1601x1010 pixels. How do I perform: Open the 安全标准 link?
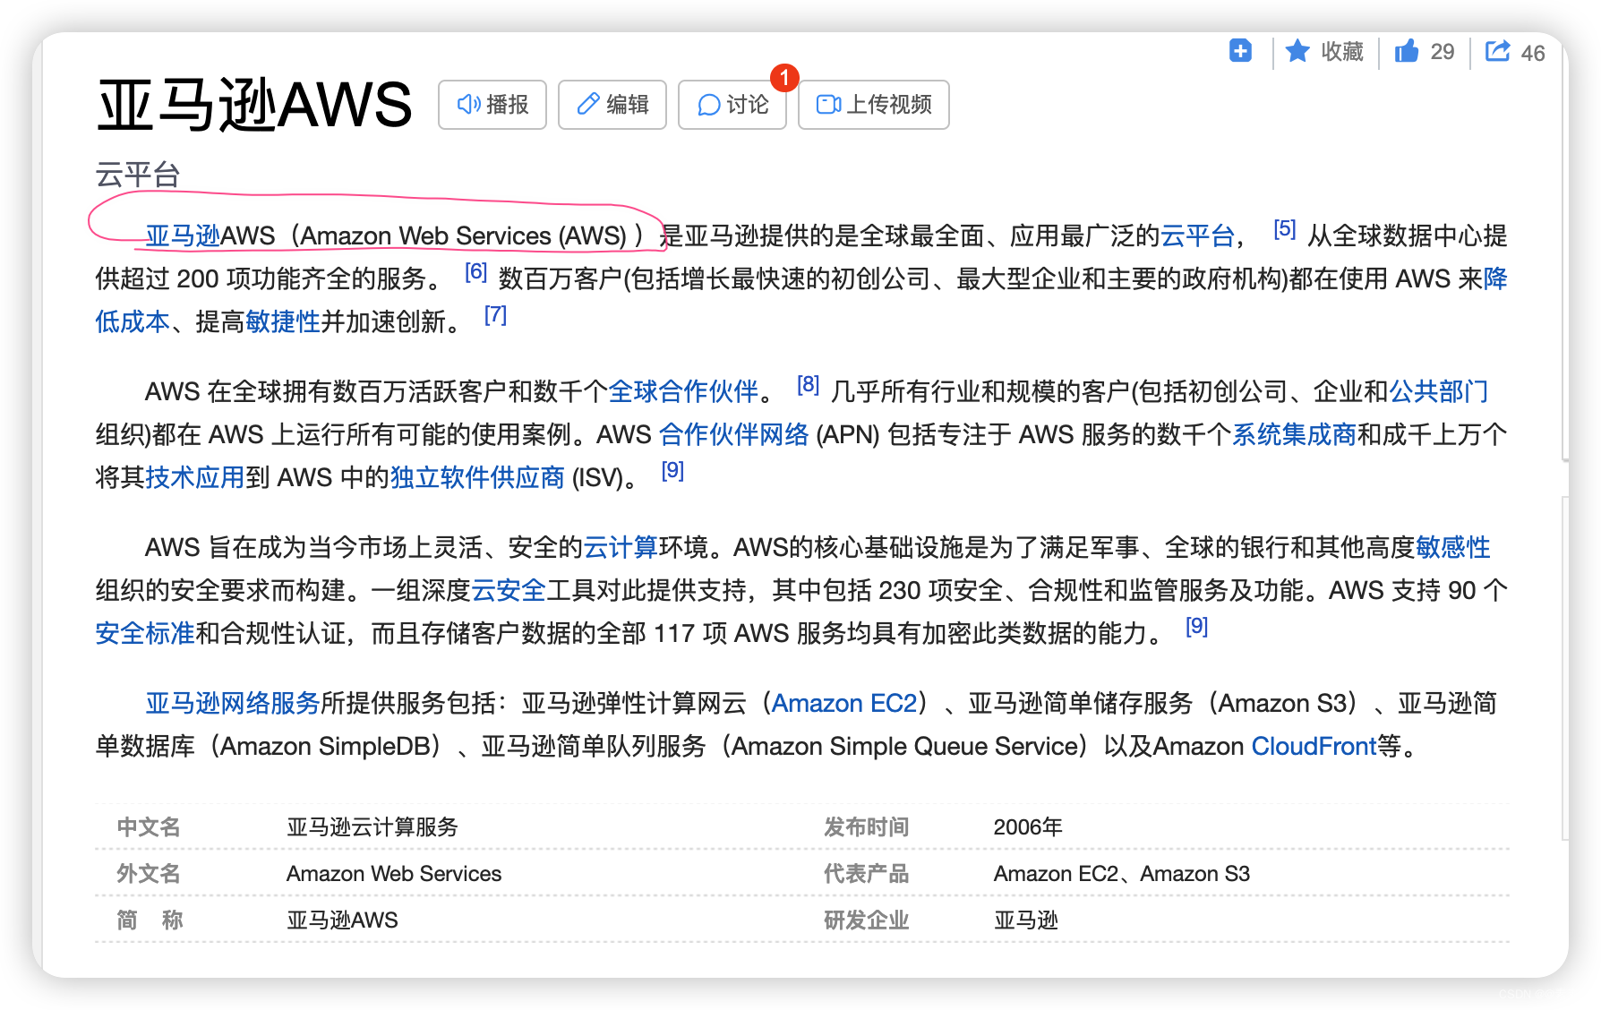145,633
